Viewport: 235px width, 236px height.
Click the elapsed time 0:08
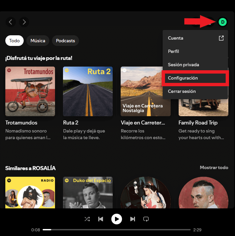(36, 230)
